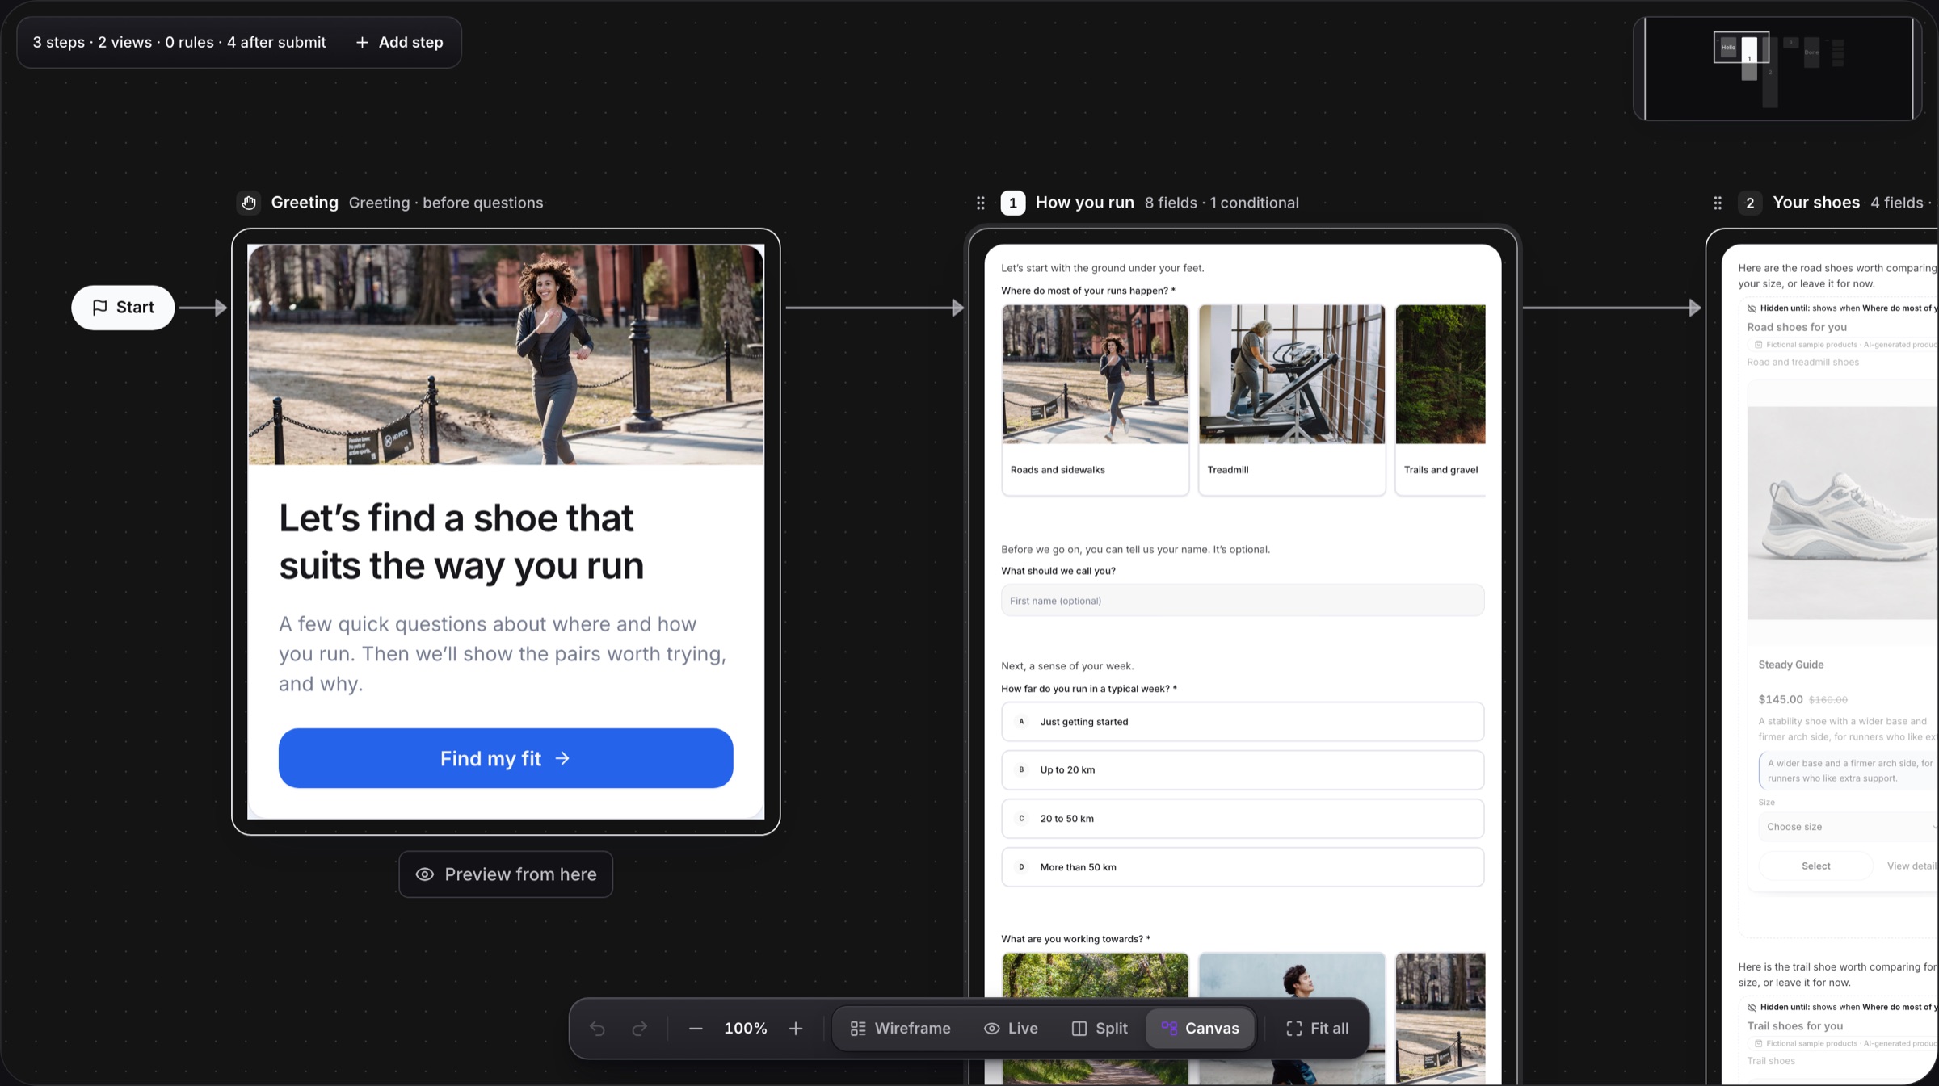Select Just getting started option

[1243, 721]
